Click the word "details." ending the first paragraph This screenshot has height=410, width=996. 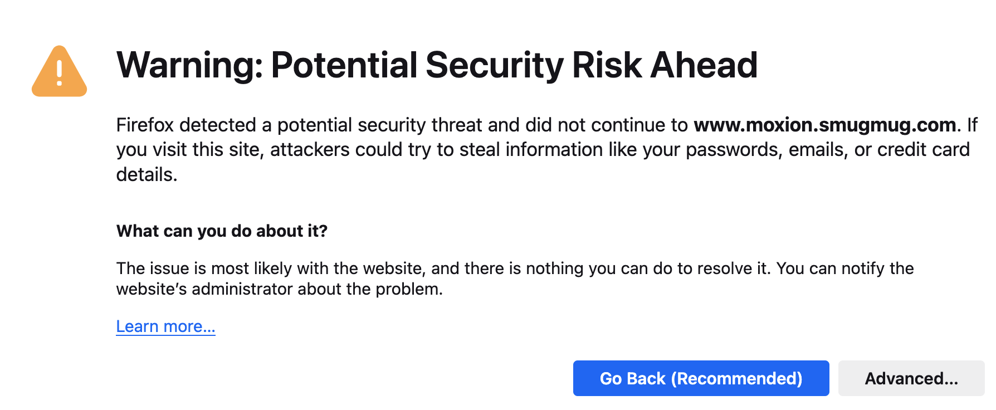click(x=147, y=175)
